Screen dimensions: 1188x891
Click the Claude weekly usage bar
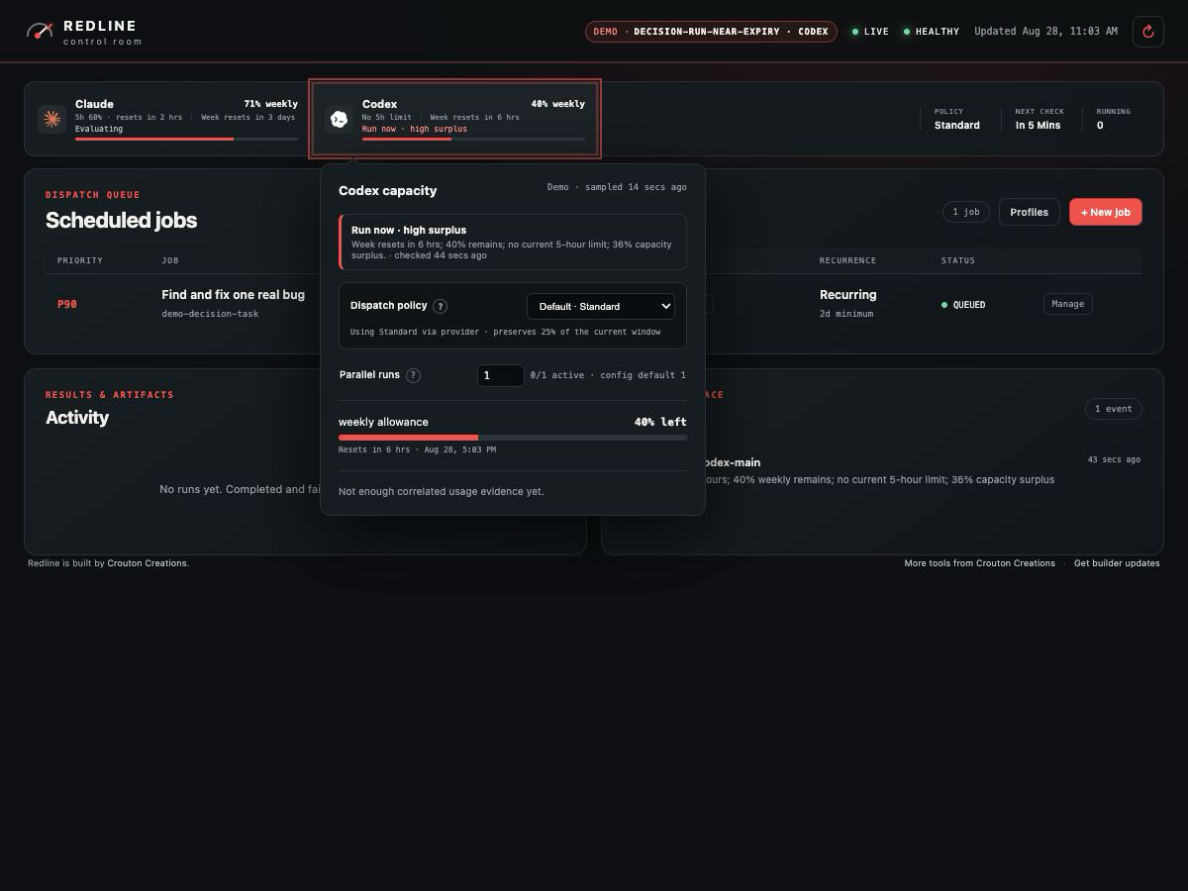186,139
